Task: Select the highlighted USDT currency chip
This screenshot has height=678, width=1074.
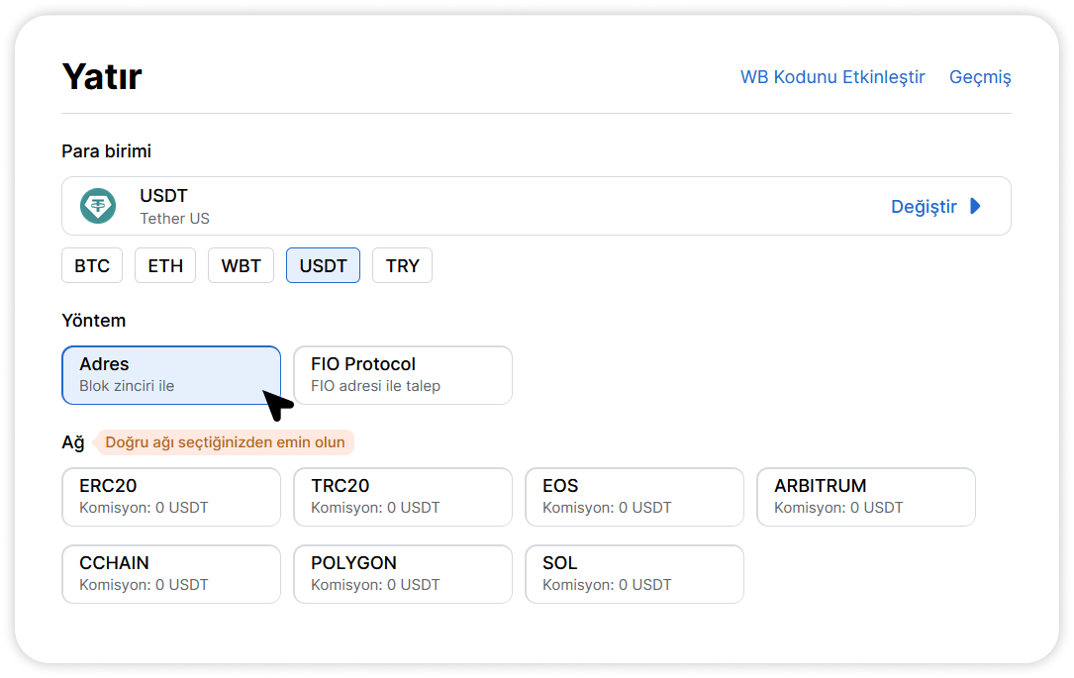Action: tap(323, 265)
